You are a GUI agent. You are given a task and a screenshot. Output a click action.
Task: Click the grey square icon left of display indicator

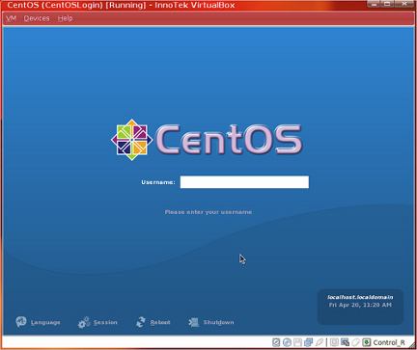pos(334,342)
